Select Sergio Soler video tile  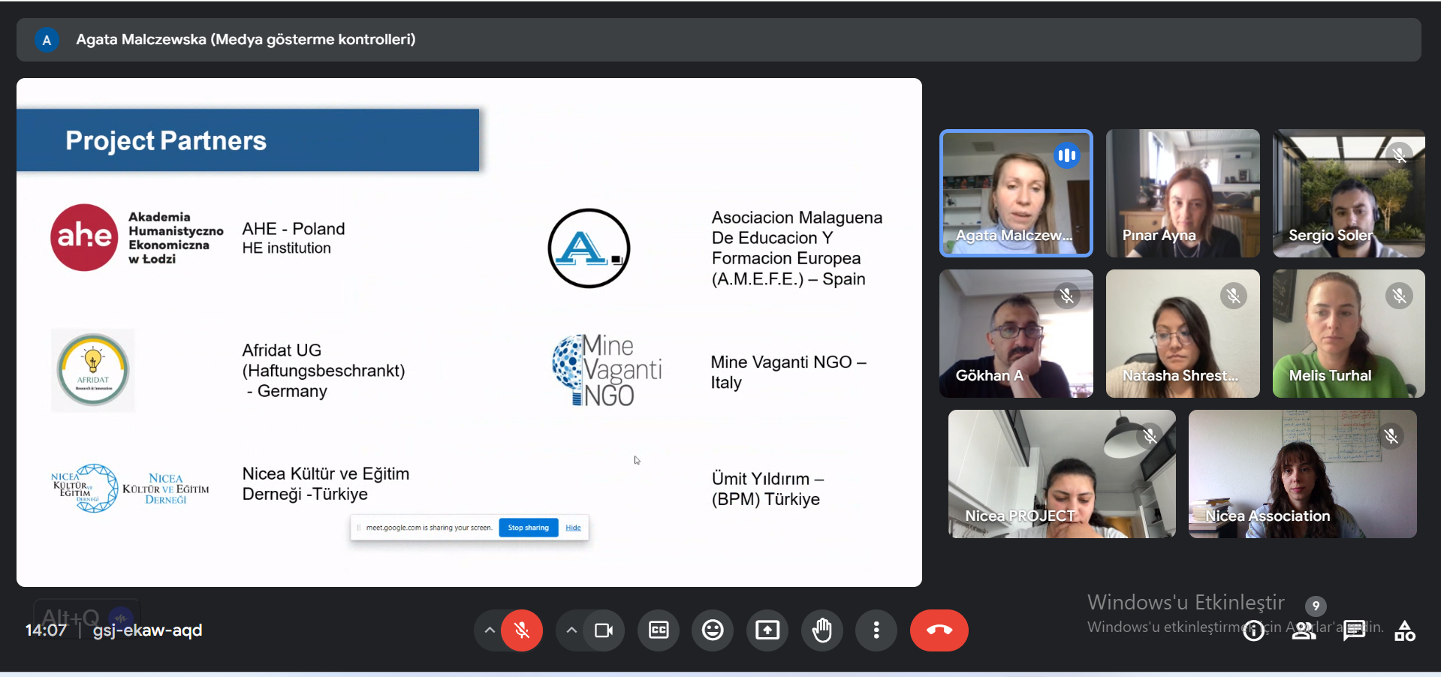coord(1349,194)
